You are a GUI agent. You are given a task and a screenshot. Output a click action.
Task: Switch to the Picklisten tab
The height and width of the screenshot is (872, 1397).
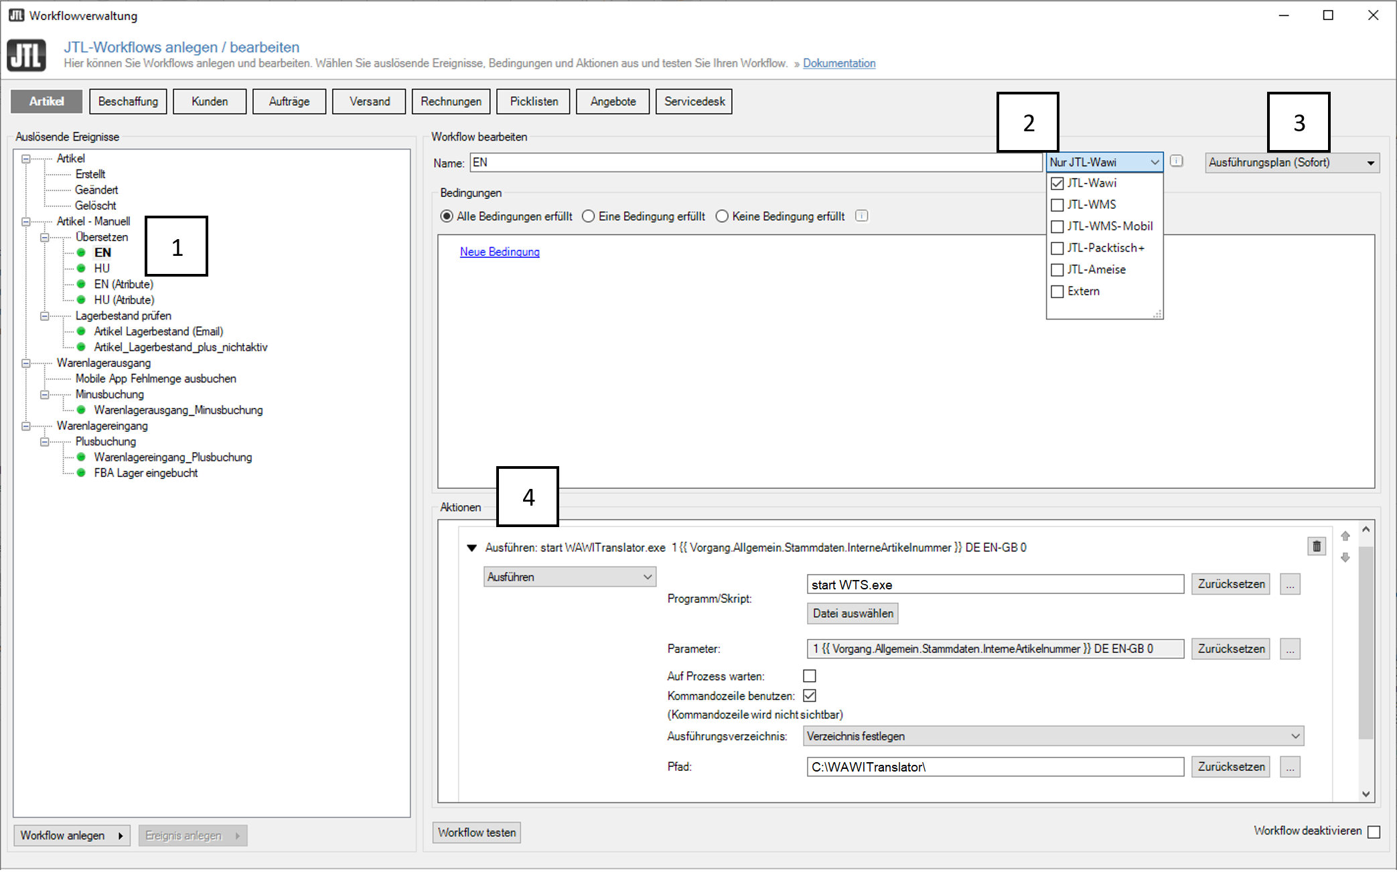(x=534, y=101)
